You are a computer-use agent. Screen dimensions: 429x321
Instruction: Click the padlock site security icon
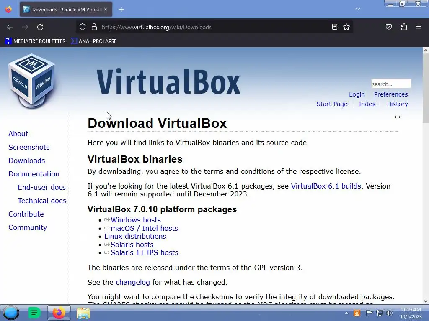94,27
